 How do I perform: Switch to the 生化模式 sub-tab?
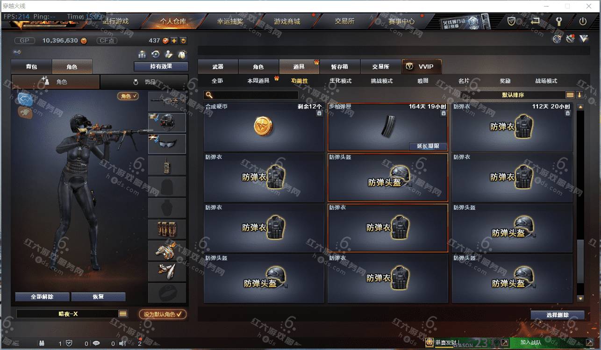click(x=341, y=81)
